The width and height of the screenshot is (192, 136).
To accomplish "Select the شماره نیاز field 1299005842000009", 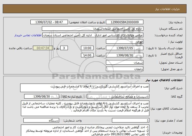I will (124, 22).
